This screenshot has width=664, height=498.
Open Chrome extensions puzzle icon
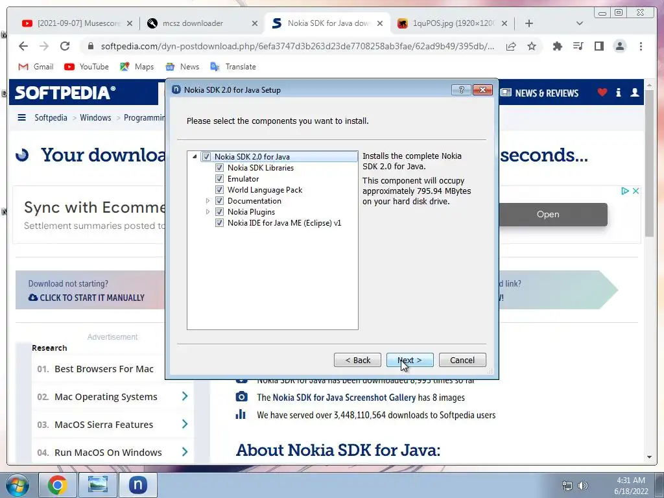557,46
